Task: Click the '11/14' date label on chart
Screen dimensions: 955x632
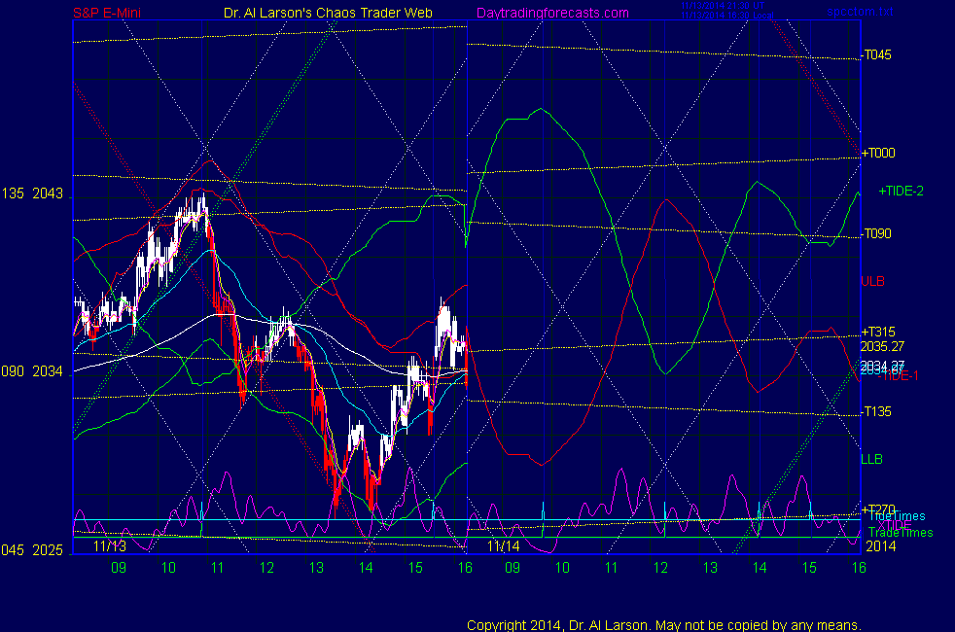Action: pos(504,546)
